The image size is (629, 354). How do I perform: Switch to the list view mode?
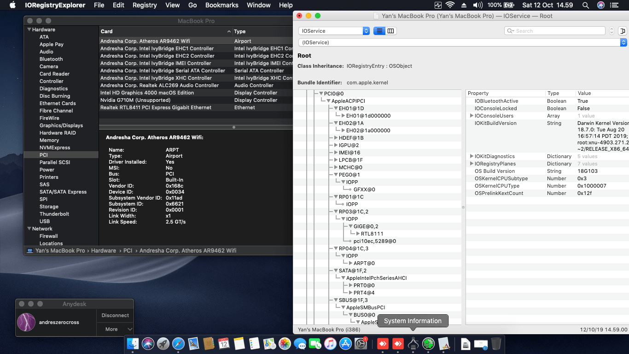(x=379, y=31)
